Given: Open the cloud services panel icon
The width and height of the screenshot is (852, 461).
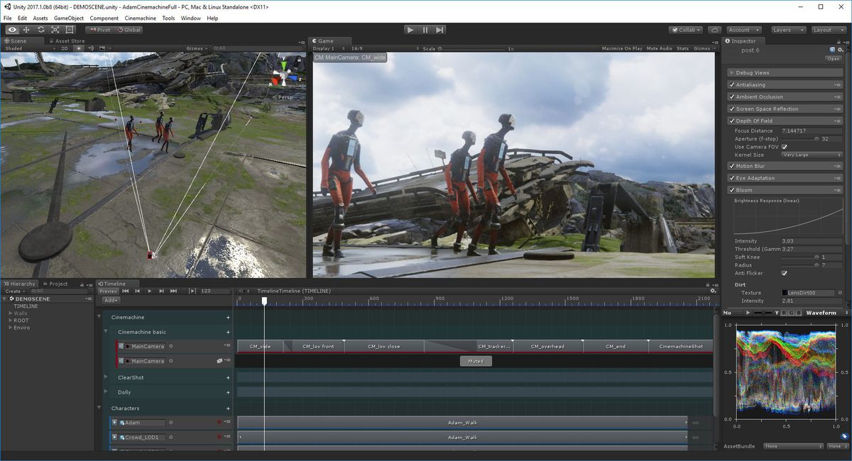Looking at the screenshot, I should 715,30.
